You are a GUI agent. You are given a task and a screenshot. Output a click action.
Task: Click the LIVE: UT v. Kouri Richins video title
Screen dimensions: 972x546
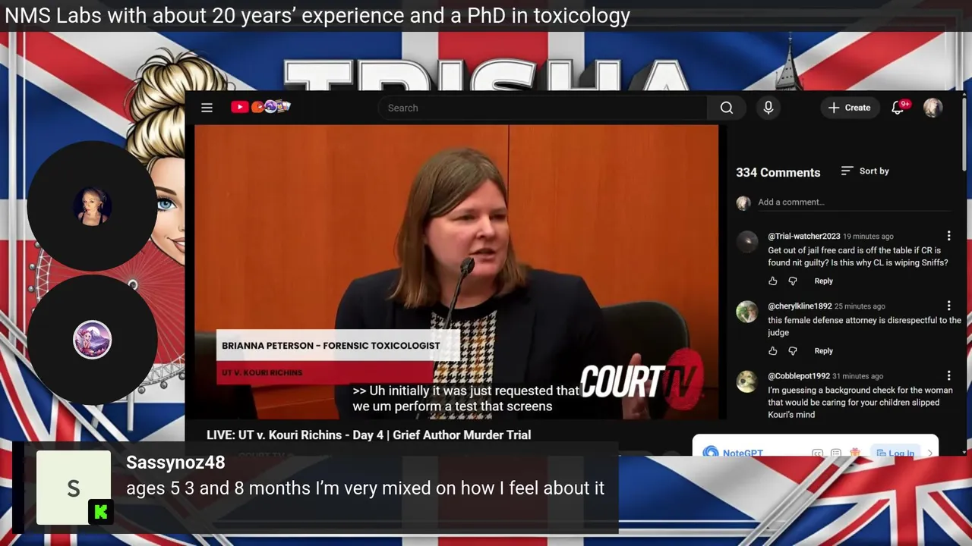[x=368, y=435]
